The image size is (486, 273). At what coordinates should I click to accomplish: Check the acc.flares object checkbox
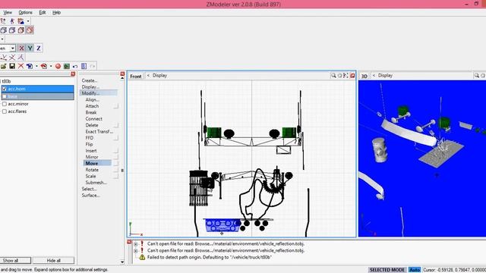pos(5,111)
